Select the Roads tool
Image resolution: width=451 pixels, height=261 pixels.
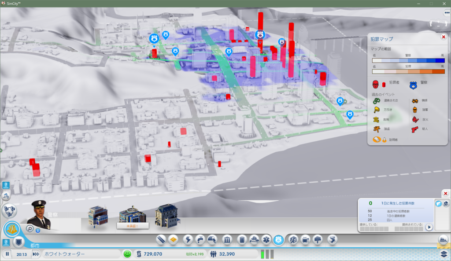tap(161, 239)
